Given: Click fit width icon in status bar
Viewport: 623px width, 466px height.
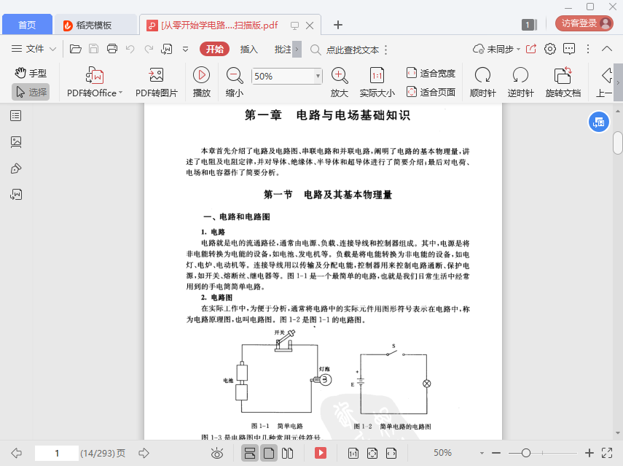Looking at the screenshot, I should pos(391,453).
